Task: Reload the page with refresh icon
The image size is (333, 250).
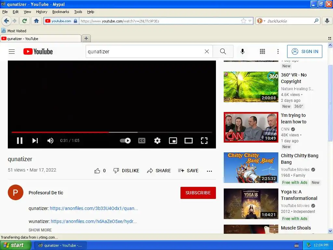Action: point(25,21)
